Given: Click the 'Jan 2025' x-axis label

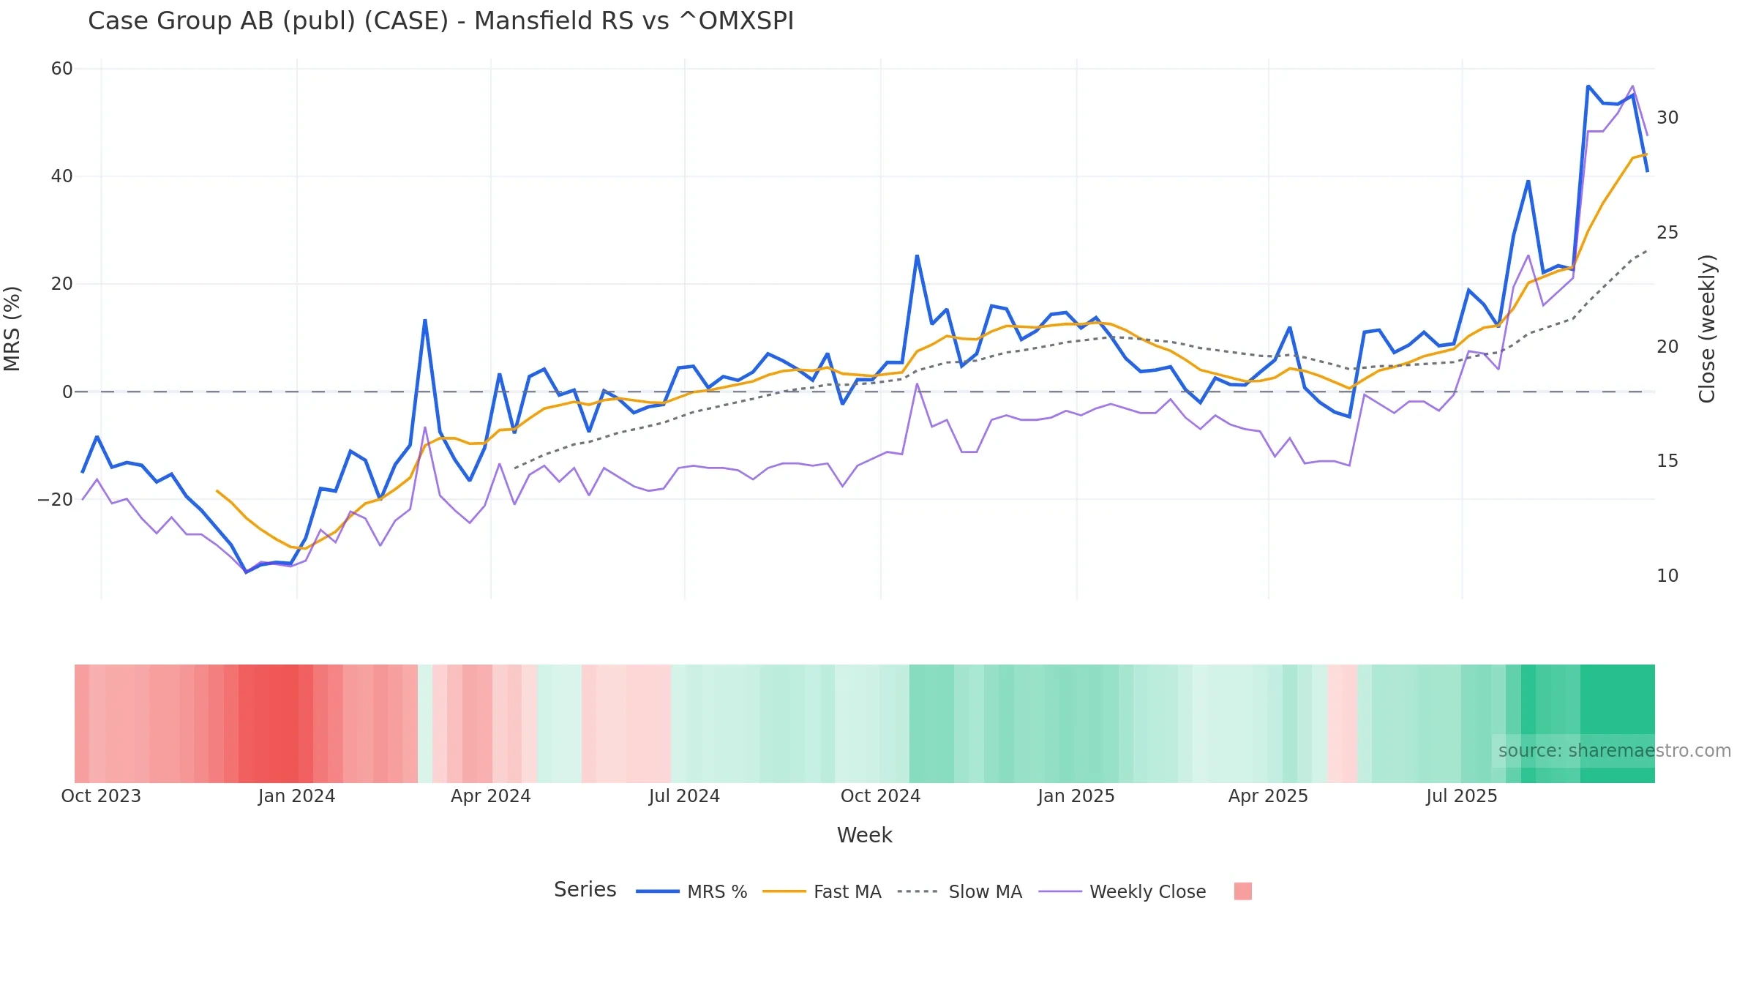Looking at the screenshot, I should (x=1076, y=796).
